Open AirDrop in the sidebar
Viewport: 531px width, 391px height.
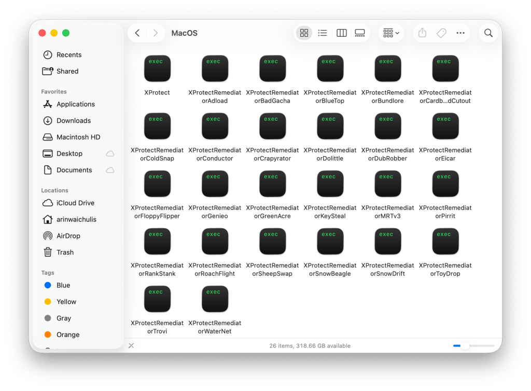tap(68, 236)
